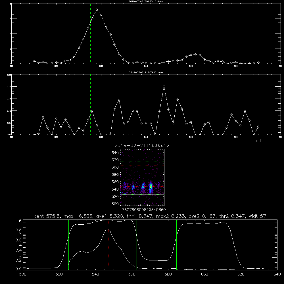Select the "widt 57" value
The width and height of the screenshot is (284, 284).
tap(257, 216)
